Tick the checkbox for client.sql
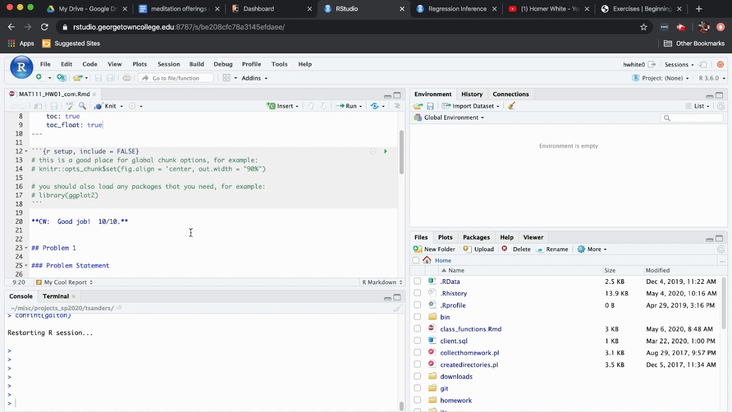Viewport: 732px width, 412px height. click(417, 341)
